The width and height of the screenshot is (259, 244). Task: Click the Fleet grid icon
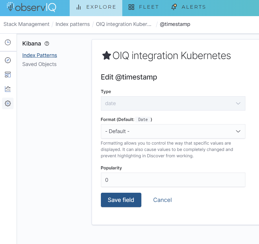pyautogui.click(x=131, y=7)
